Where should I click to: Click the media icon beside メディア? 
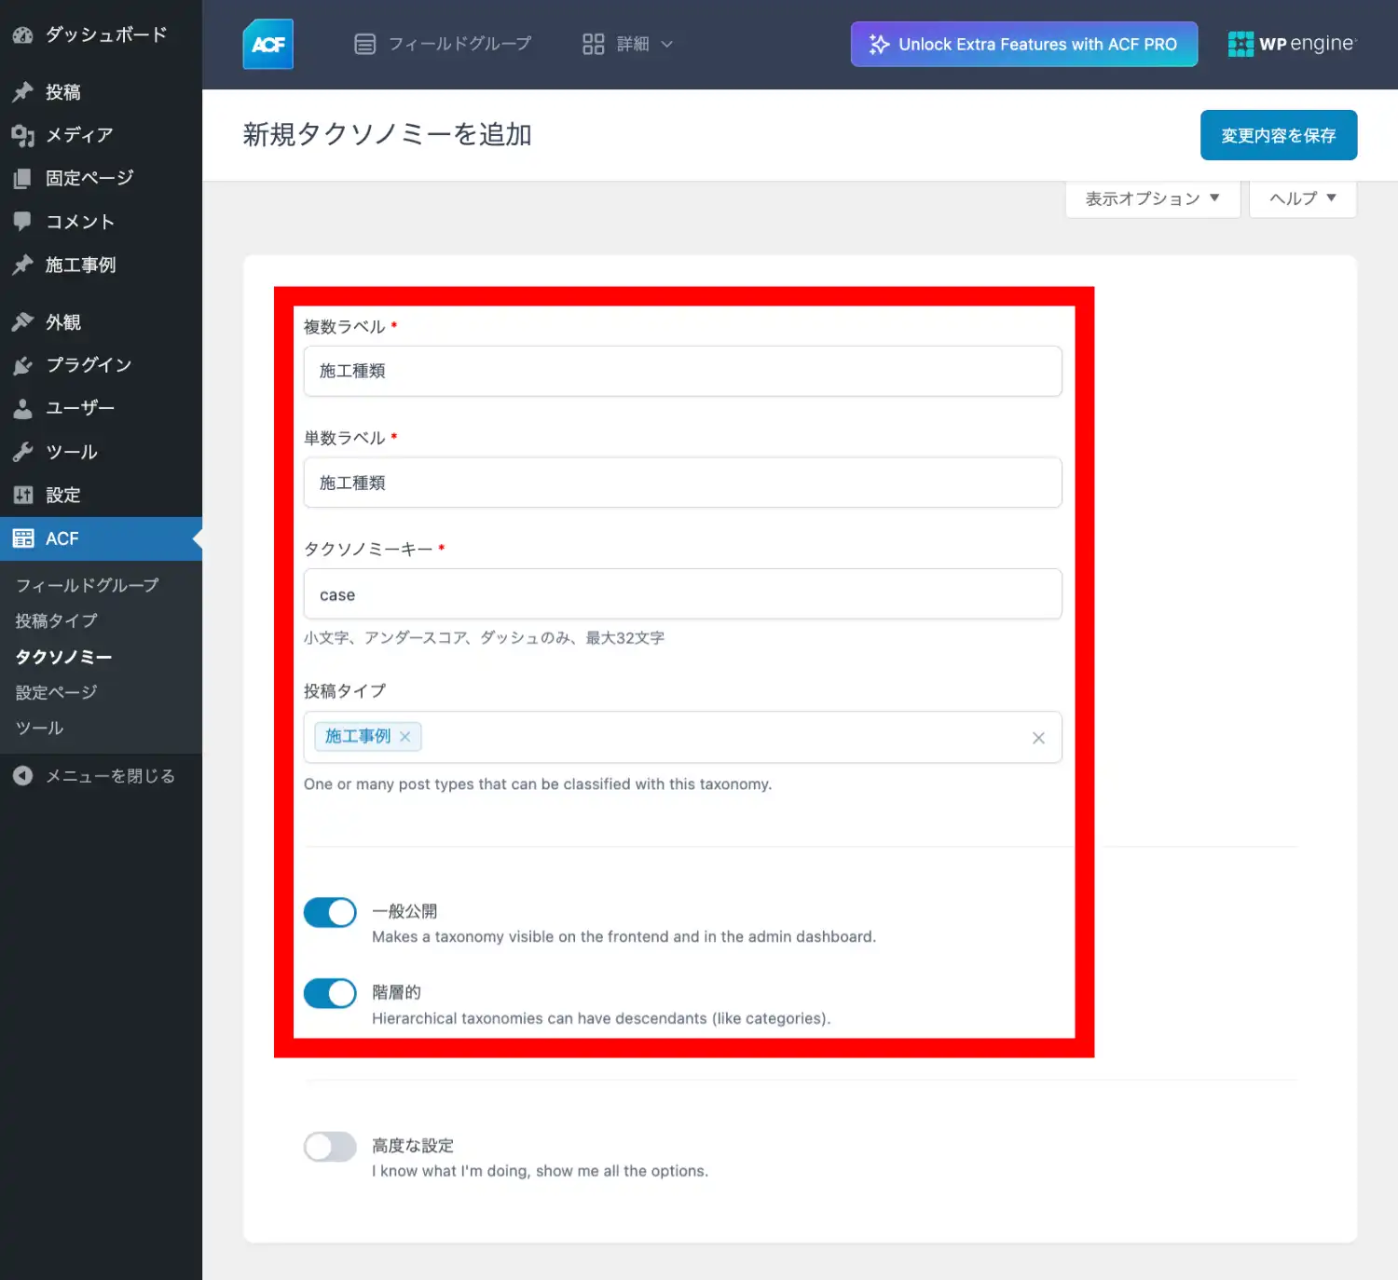coord(23,135)
